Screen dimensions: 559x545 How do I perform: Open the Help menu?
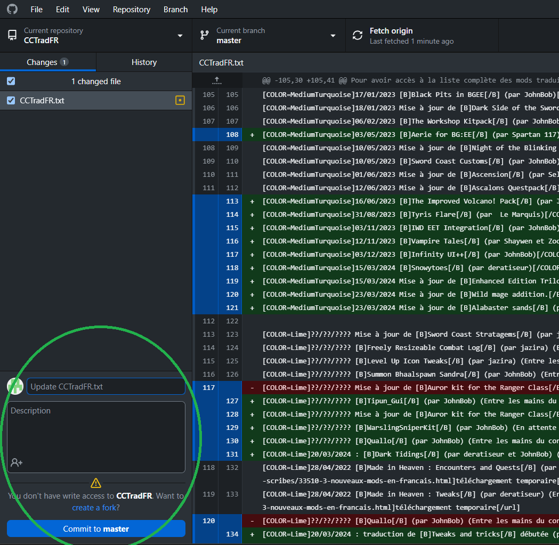click(209, 10)
